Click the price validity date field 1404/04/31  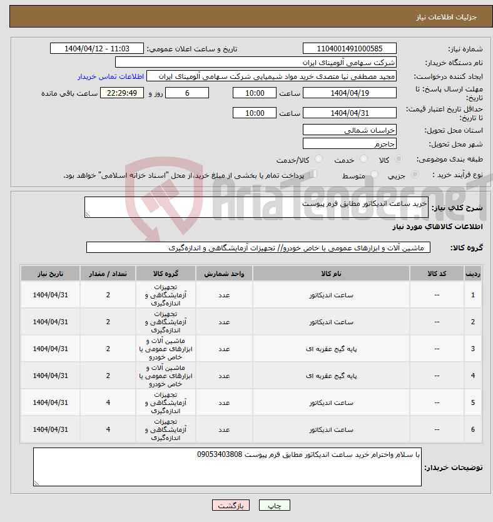tap(350, 113)
